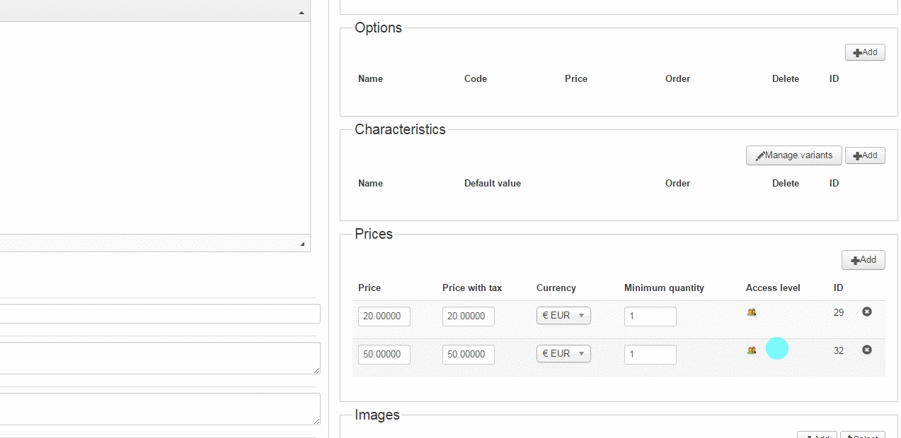Open Manage variants in Characteristics
The height and width of the screenshot is (438, 901).
pos(793,155)
